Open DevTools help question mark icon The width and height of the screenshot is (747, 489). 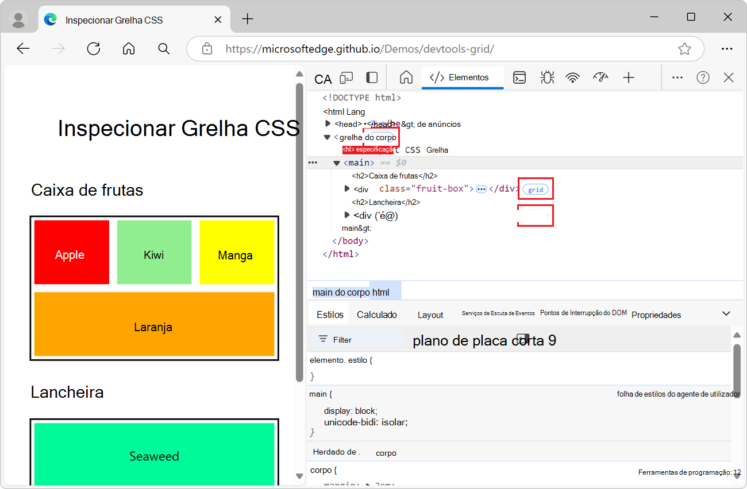(x=703, y=77)
